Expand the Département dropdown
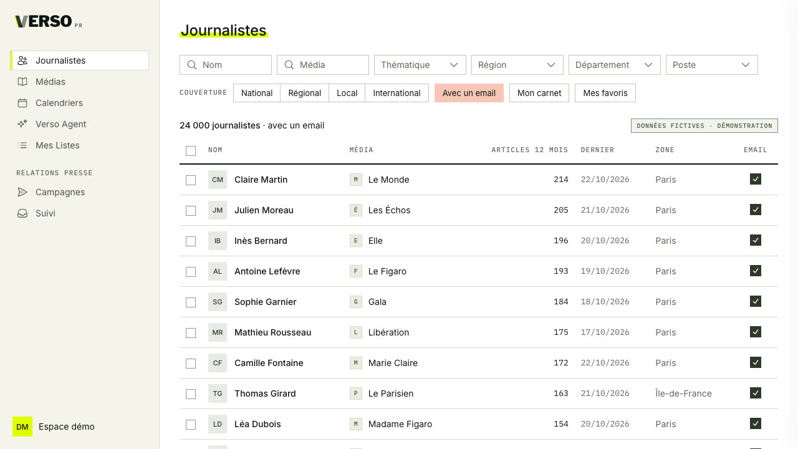This screenshot has width=798, height=449. [615, 65]
